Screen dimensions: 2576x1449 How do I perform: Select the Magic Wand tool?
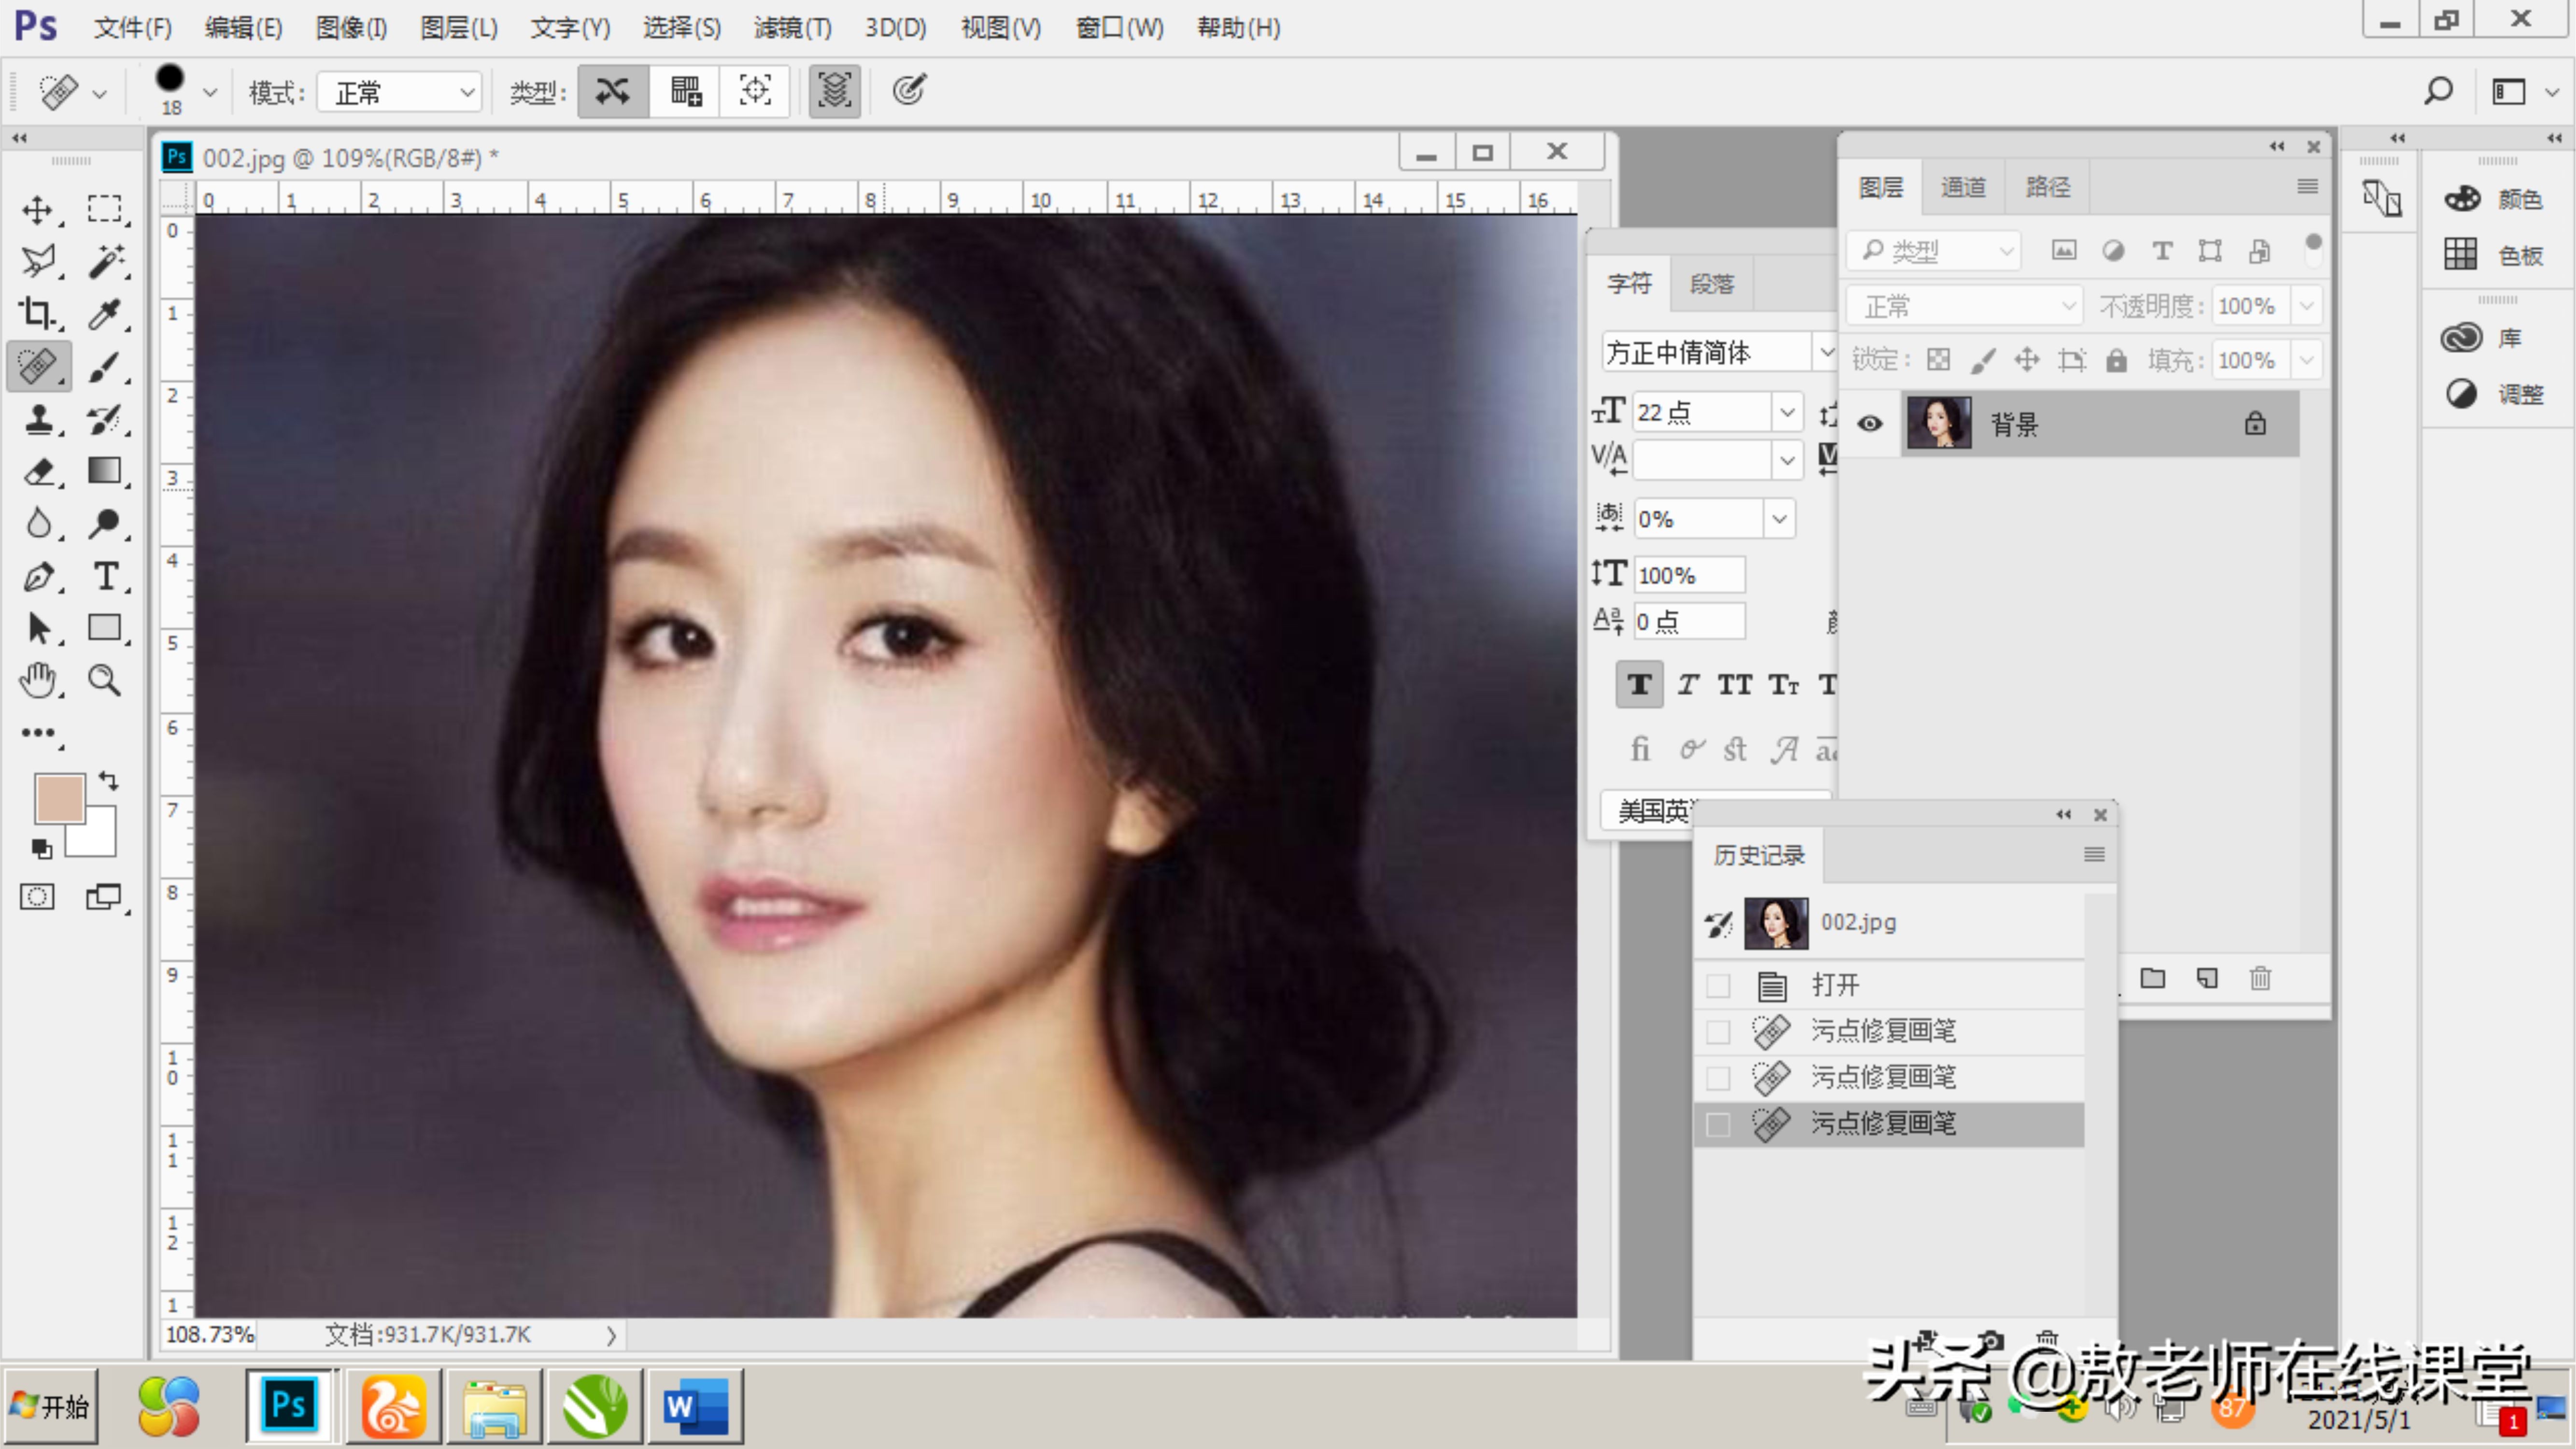coord(105,261)
